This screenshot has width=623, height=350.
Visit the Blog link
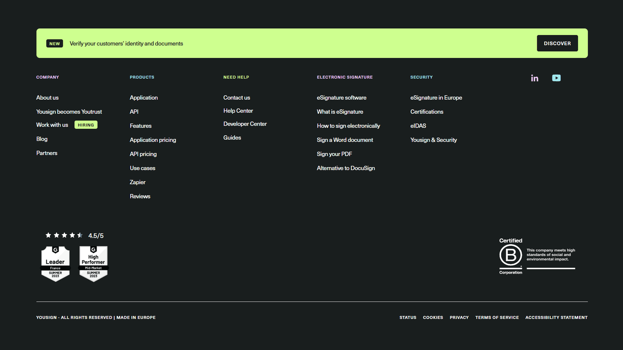(x=42, y=139)
